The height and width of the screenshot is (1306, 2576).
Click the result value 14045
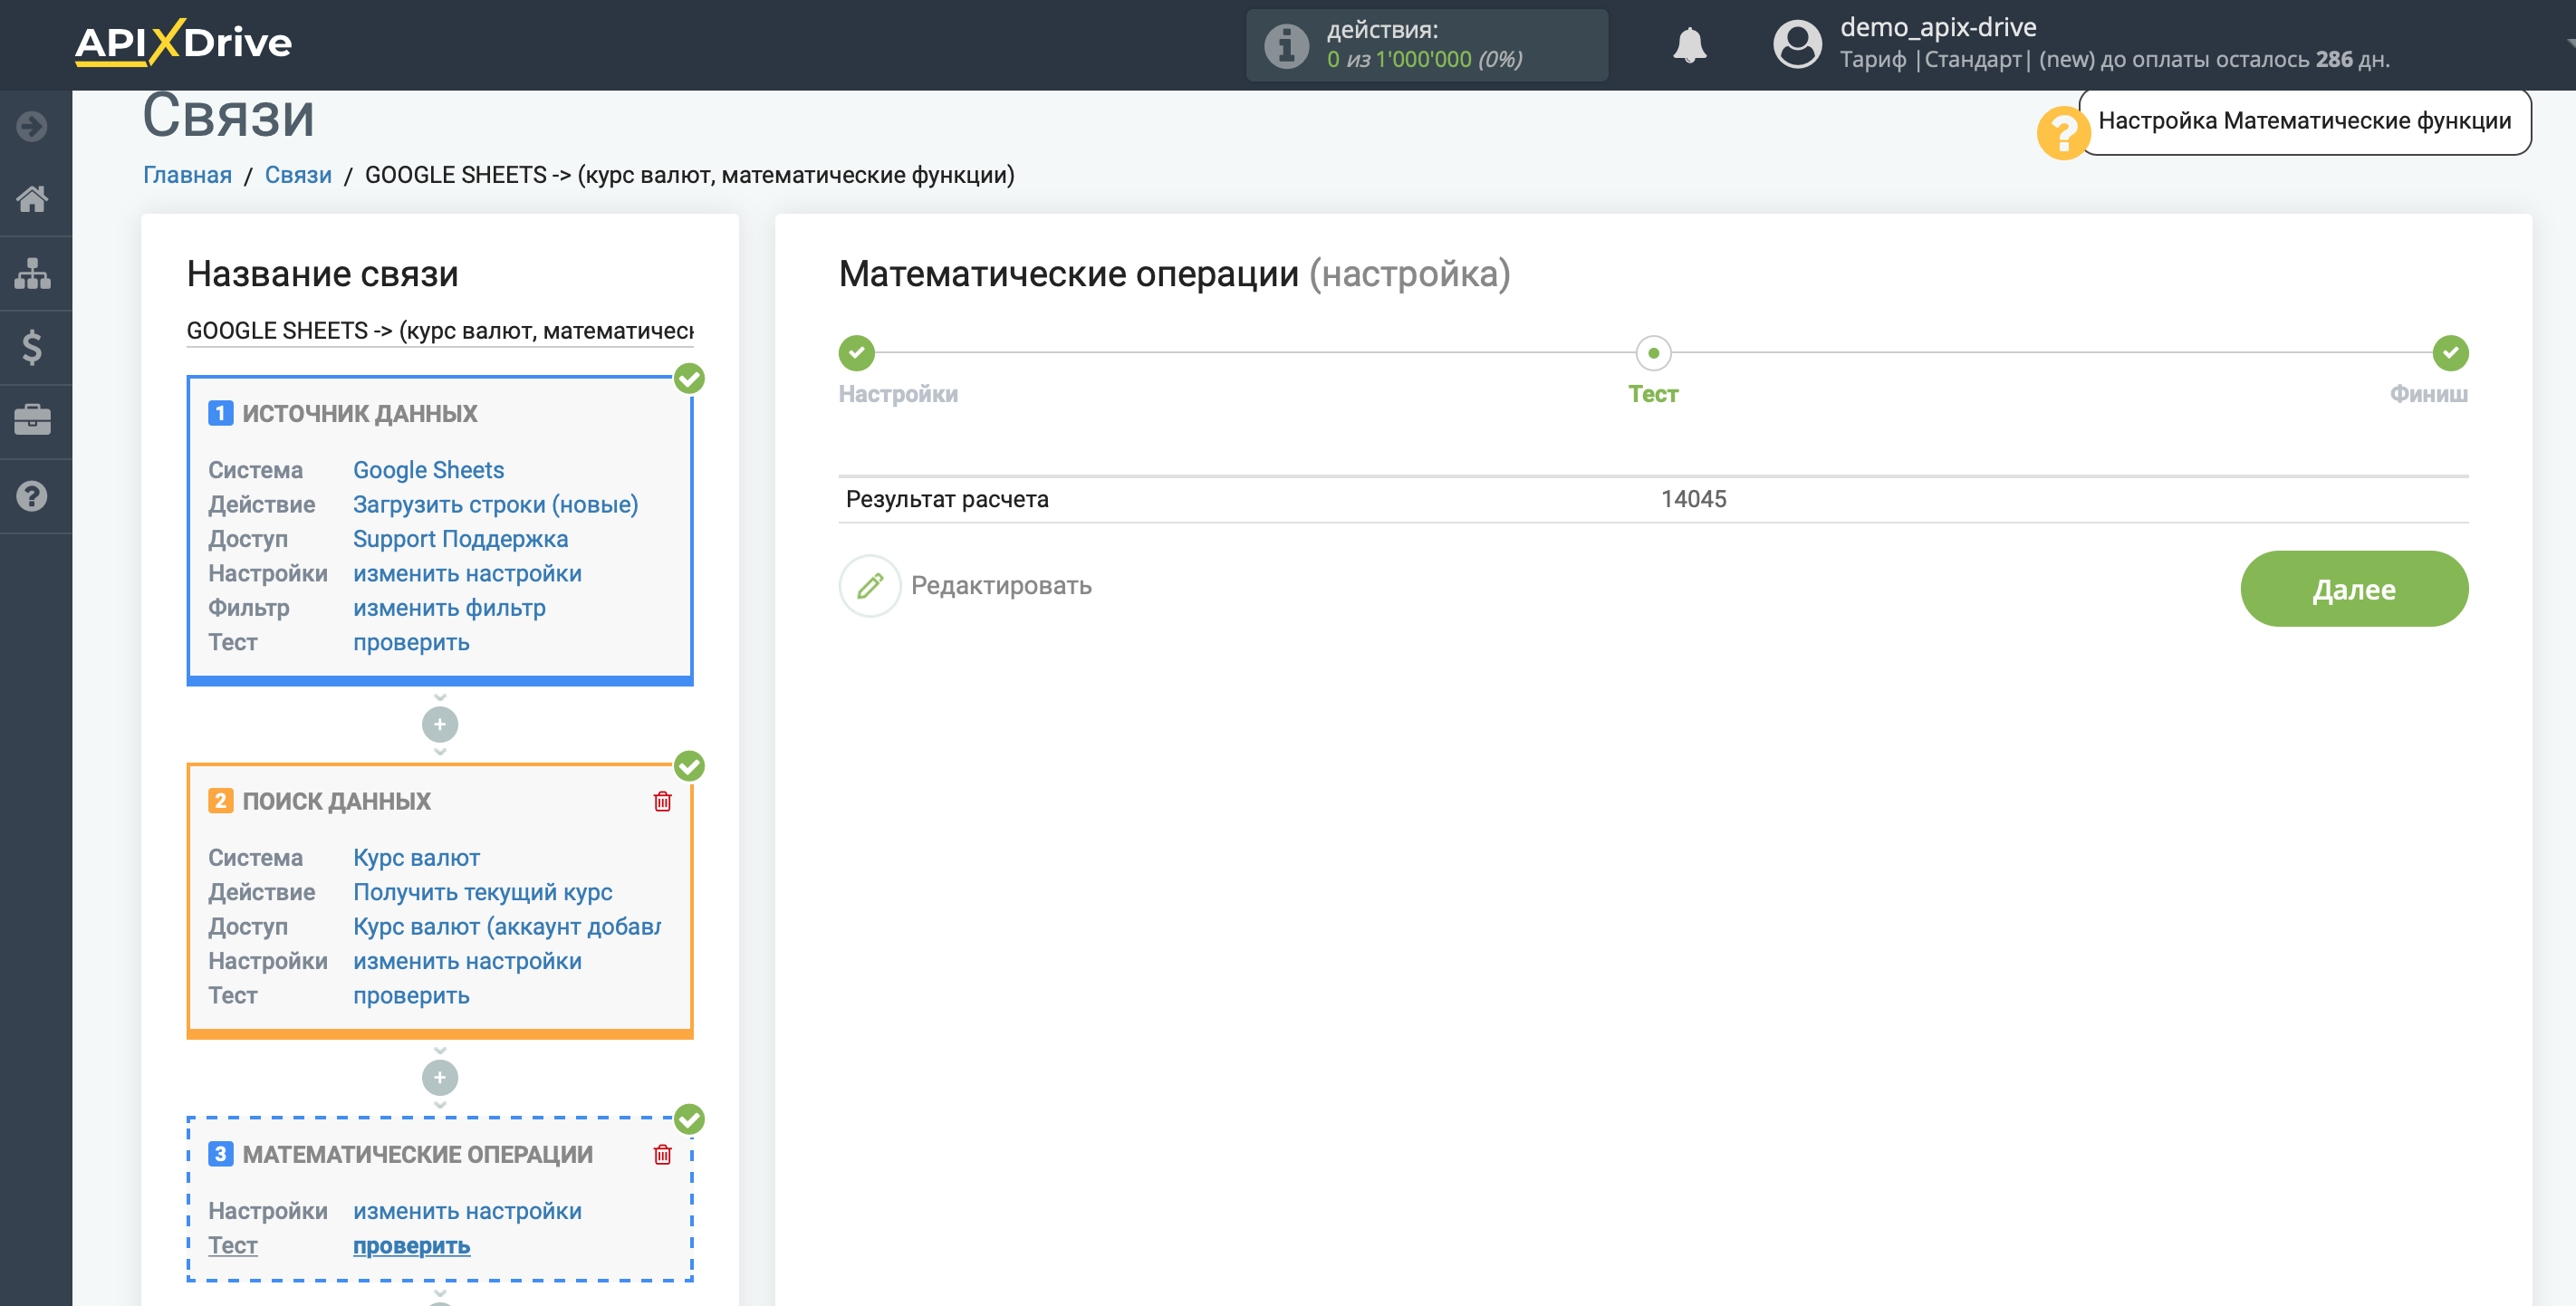tap(1693, 499)
